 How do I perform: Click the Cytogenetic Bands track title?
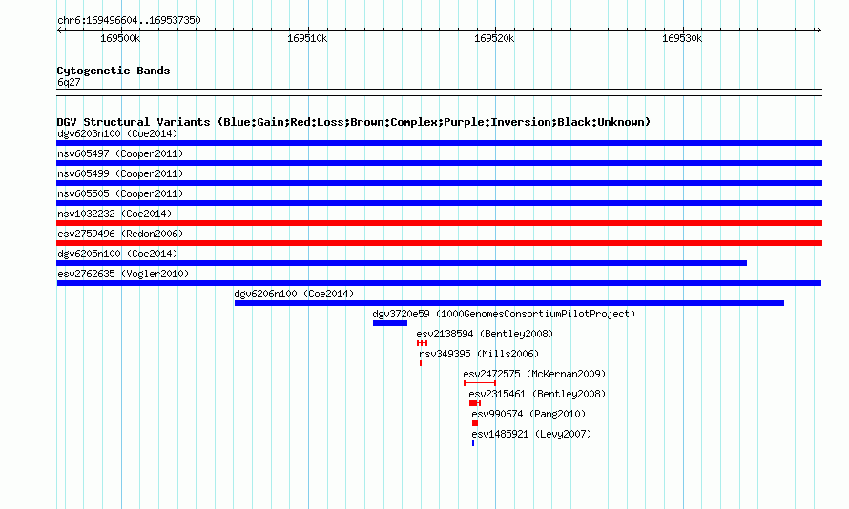[x=114, y=71]
